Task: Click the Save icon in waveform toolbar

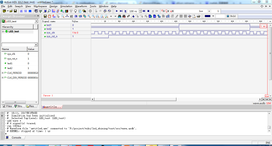Action: 45,16
